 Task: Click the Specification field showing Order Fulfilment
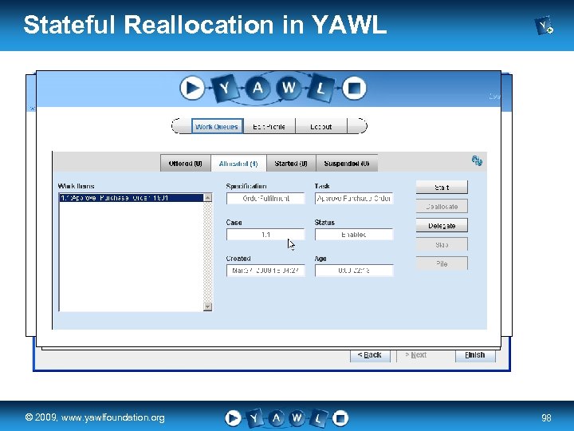click(x=265, y=198)
